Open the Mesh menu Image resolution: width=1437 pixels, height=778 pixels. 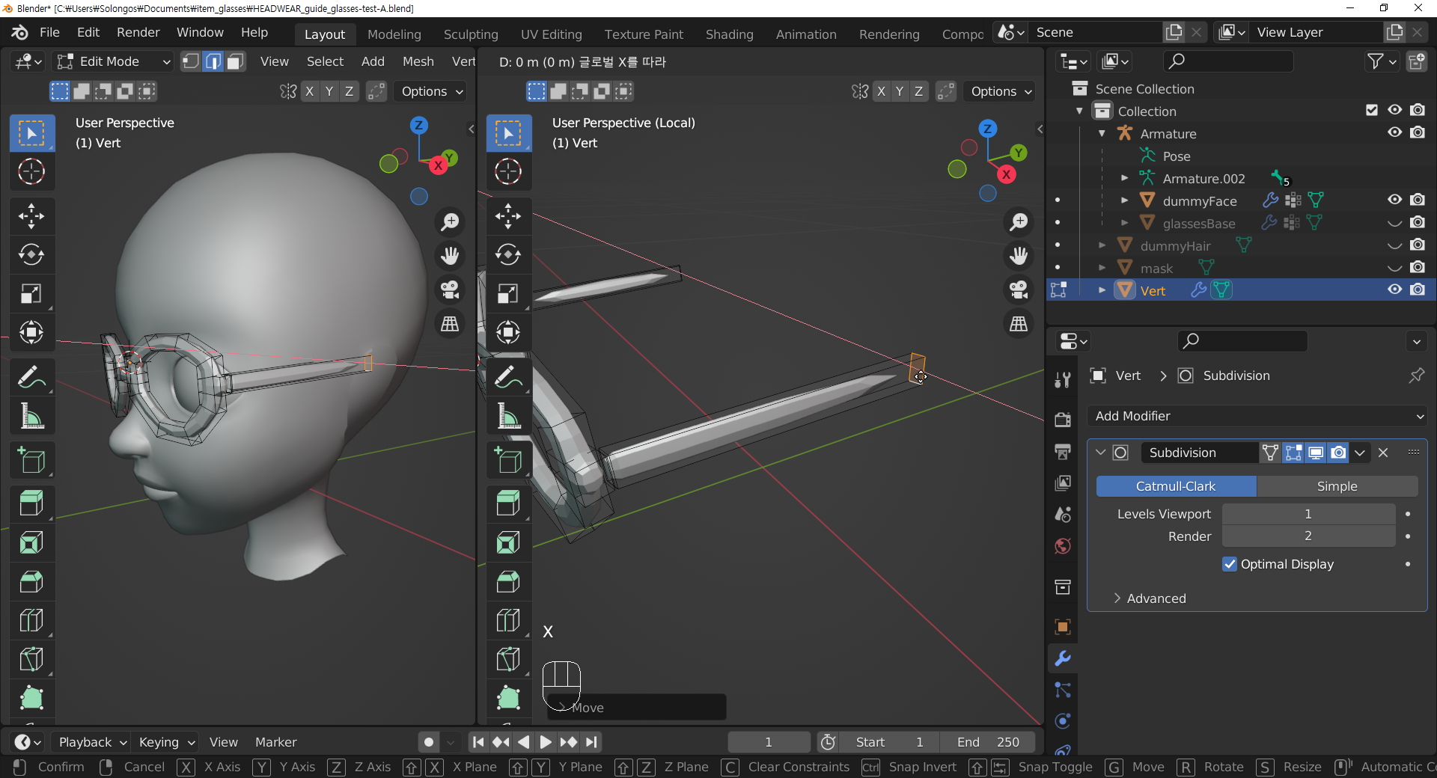[418, 61]
